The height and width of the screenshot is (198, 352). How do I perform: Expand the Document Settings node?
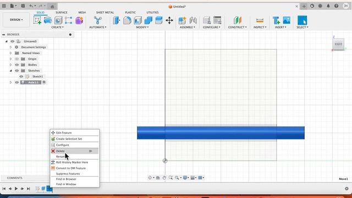click(10, 47)
